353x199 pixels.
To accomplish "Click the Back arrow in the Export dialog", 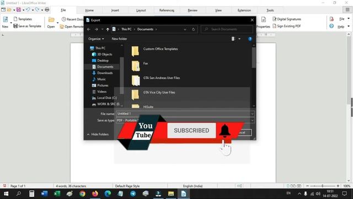I will (x=89, y=29).
